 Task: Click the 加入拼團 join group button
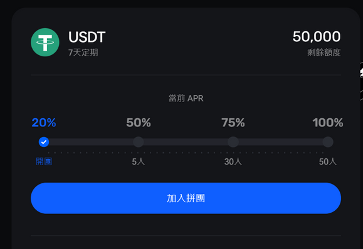[x=186, y=198]
